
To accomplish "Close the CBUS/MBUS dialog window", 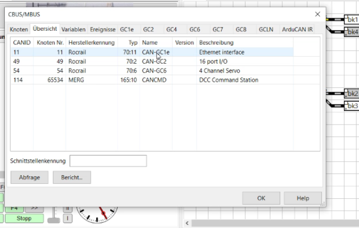I will pyautogui.click(x=317, y=14).
